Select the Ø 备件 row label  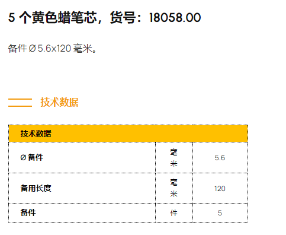(x=32, y=157)
